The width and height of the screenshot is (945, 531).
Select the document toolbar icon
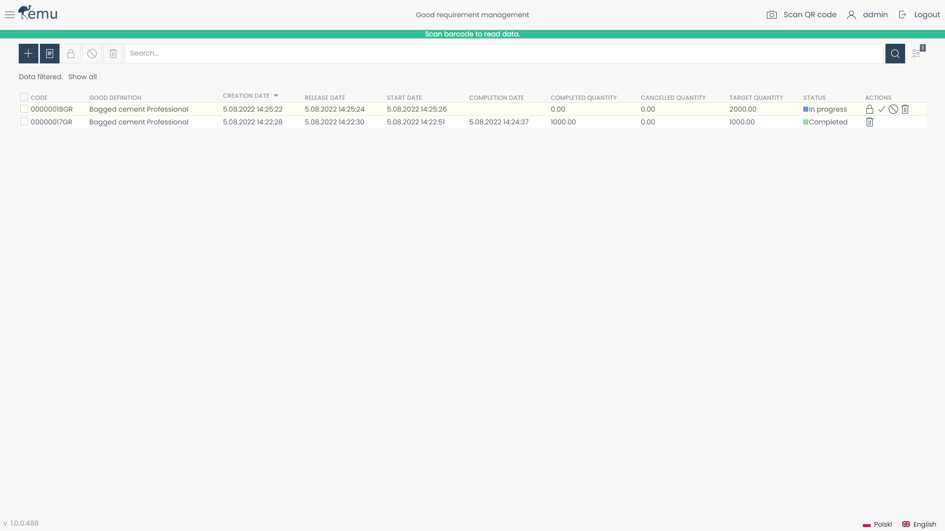tap(49, 53)
